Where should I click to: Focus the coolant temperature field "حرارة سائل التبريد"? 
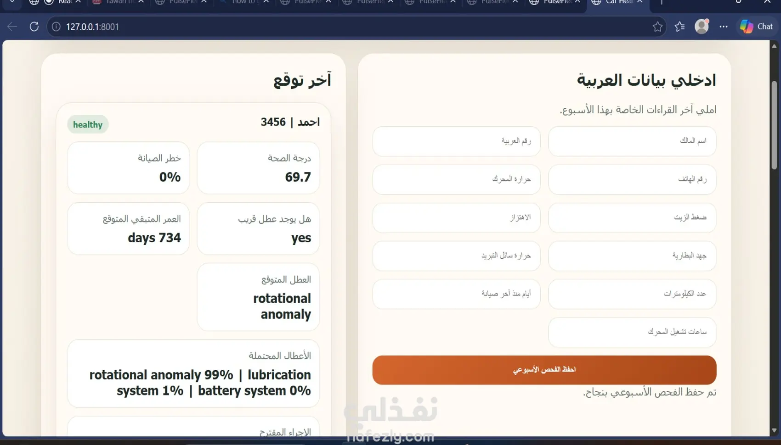[x=456, y=256]
